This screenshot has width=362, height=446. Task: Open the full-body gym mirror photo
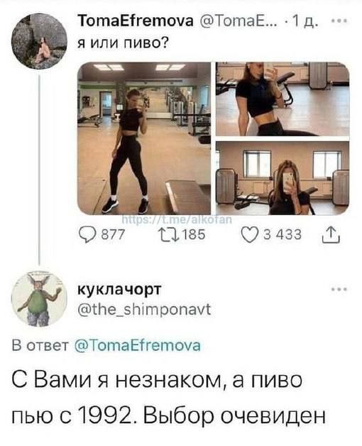coord(144,138)
